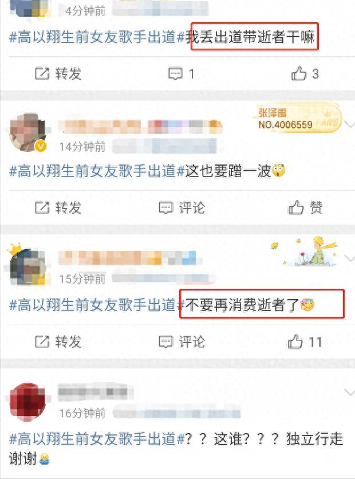Screen dimensions: 355x479
Task: Repost the 15-minute-old post
Action: [x=58, y=342]
